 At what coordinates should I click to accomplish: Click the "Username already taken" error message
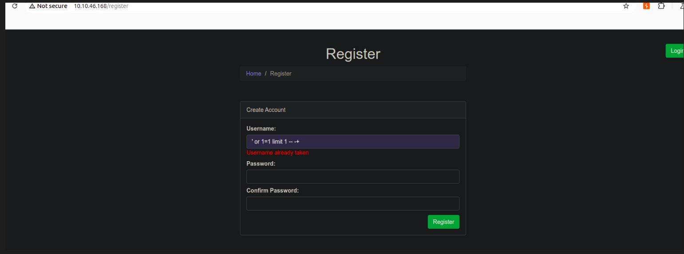click(277, 153)
